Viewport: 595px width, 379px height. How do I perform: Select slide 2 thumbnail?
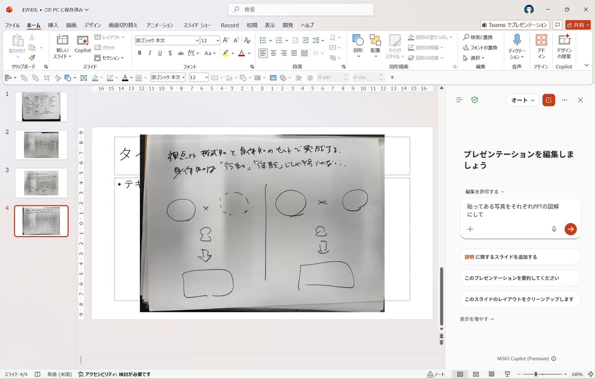coord(41,145)
